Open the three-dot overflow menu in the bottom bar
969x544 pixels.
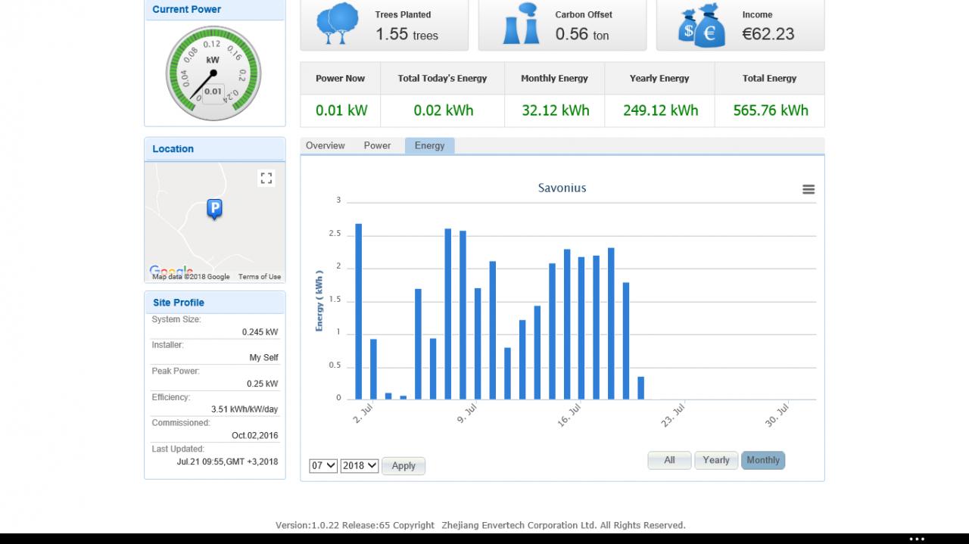pos(917,539)
